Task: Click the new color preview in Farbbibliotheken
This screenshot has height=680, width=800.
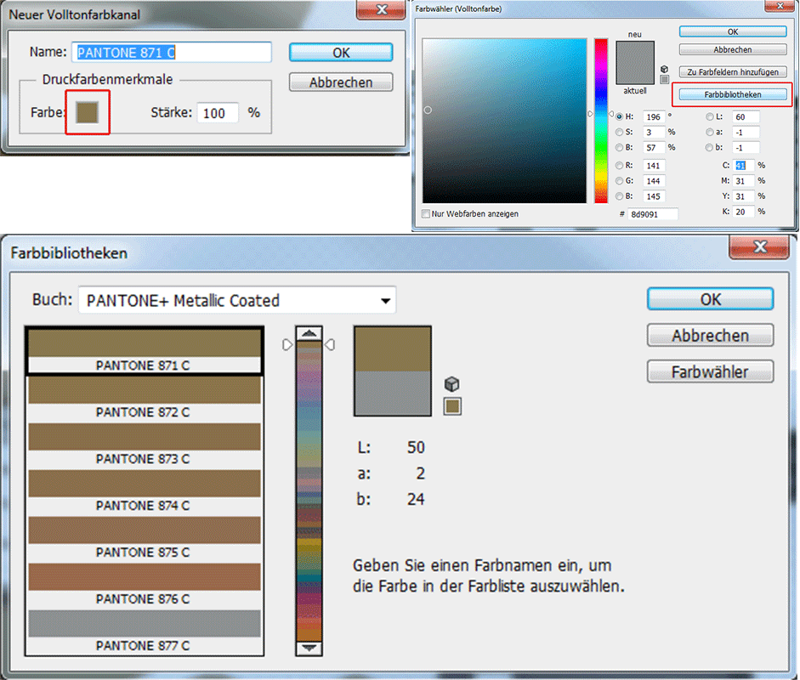Action: click(392, 349)
